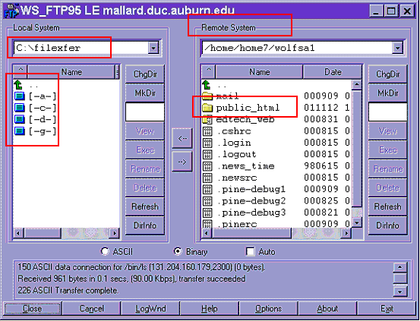Click the .login file icon
This screenshot has width=420, height=321.
point(207,143)
